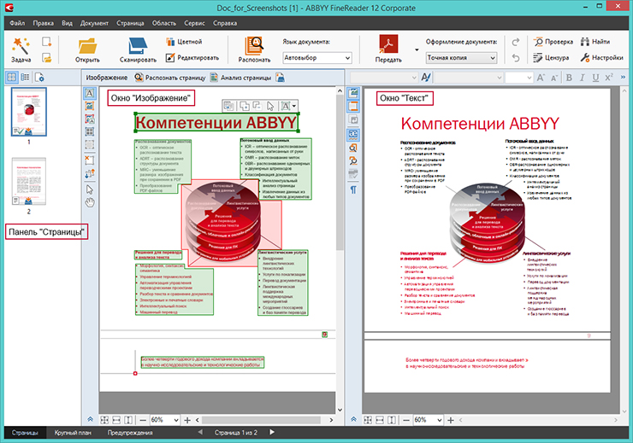Click the superscript x² icon
The height and width of the screenshot is (443, 633).
point(609,78)
